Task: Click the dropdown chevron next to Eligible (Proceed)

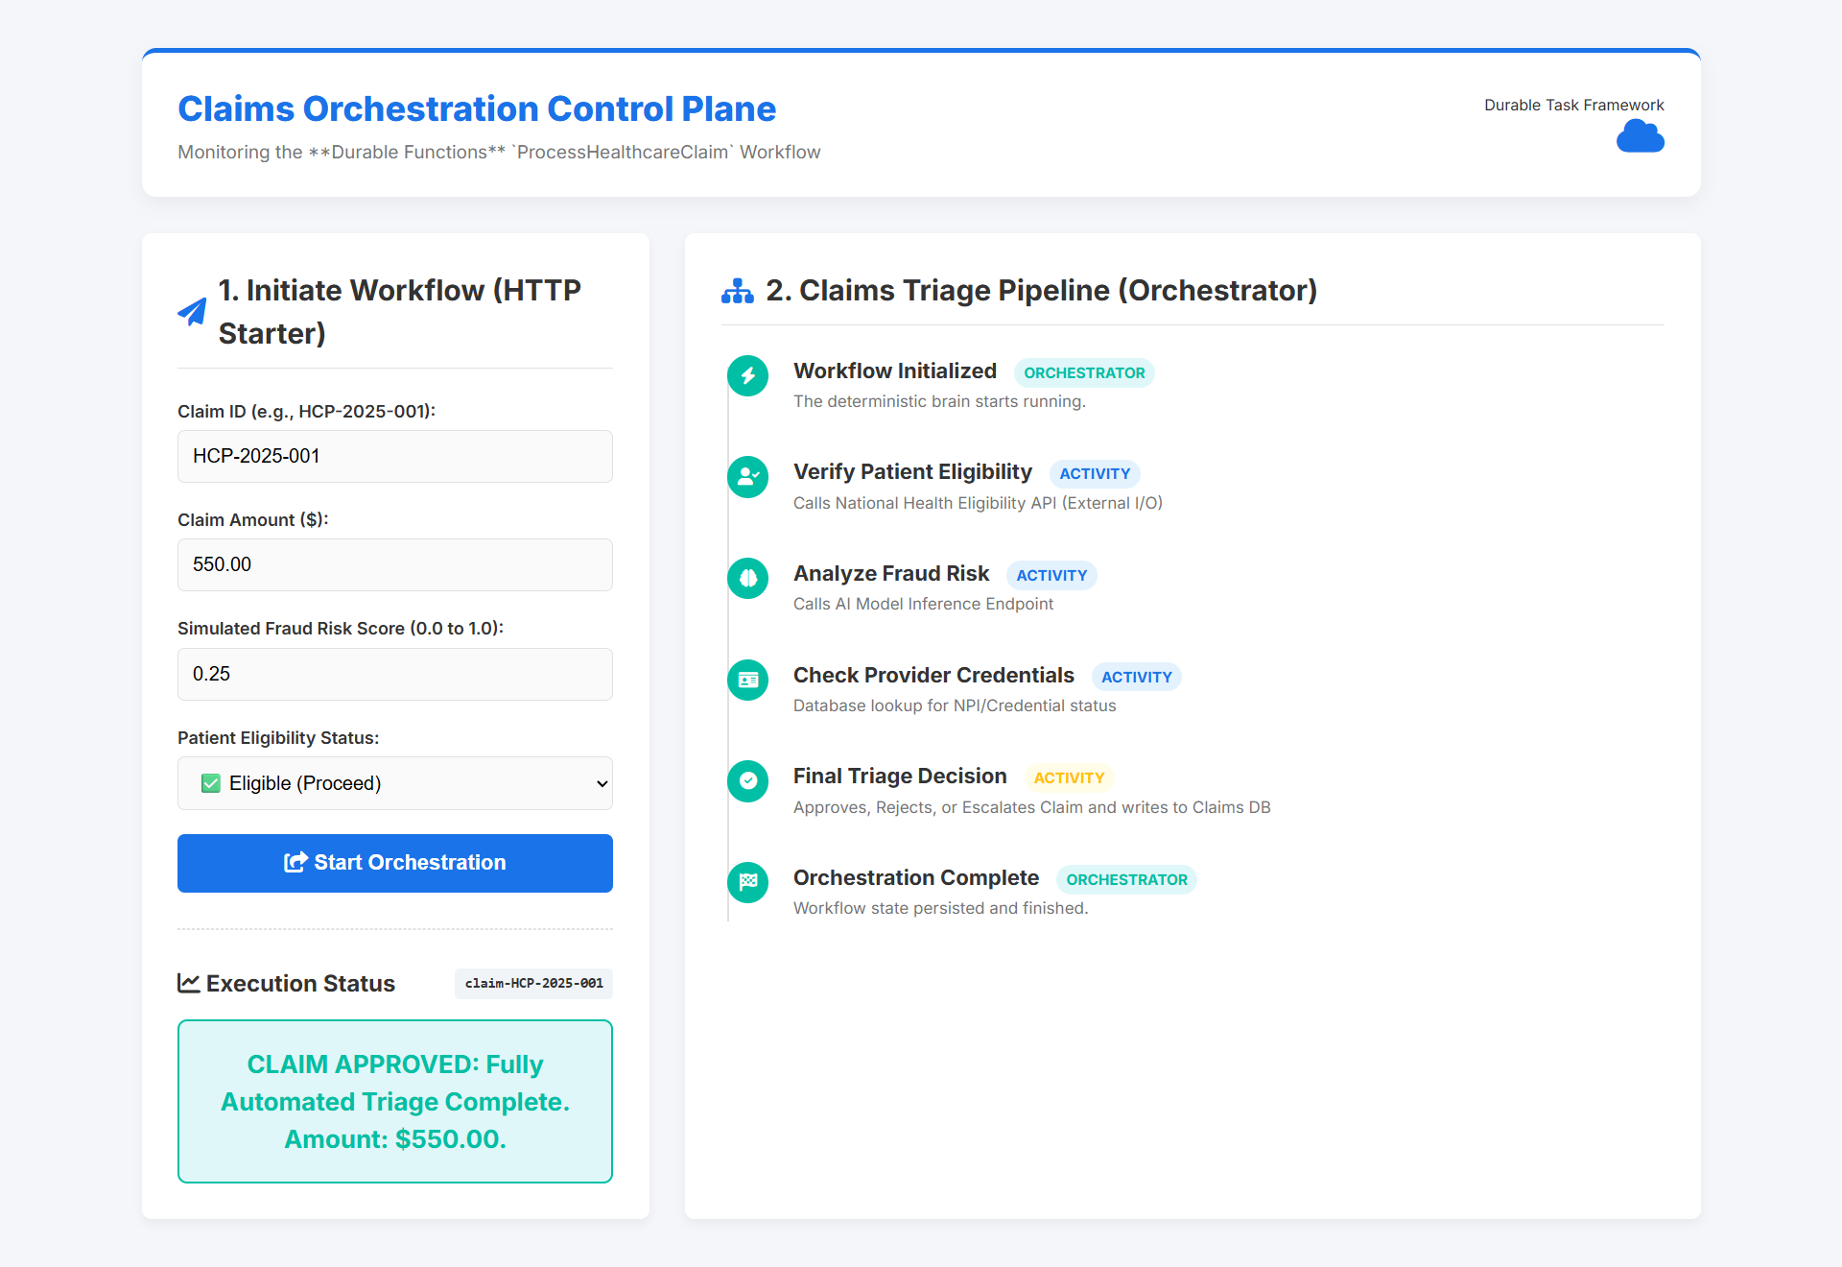Action: click(602, 783)
